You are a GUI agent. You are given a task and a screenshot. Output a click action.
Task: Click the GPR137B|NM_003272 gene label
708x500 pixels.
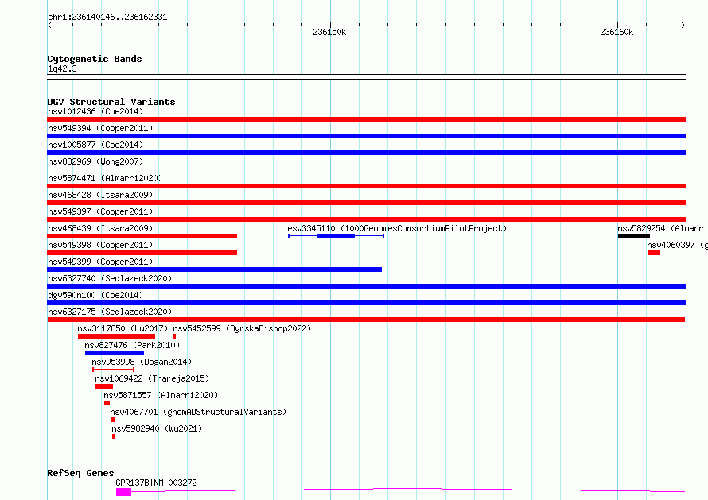(156, 483)
